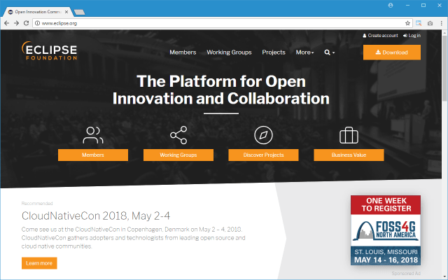Click the Chrome profile avatar icon

(x=391, y=5)
